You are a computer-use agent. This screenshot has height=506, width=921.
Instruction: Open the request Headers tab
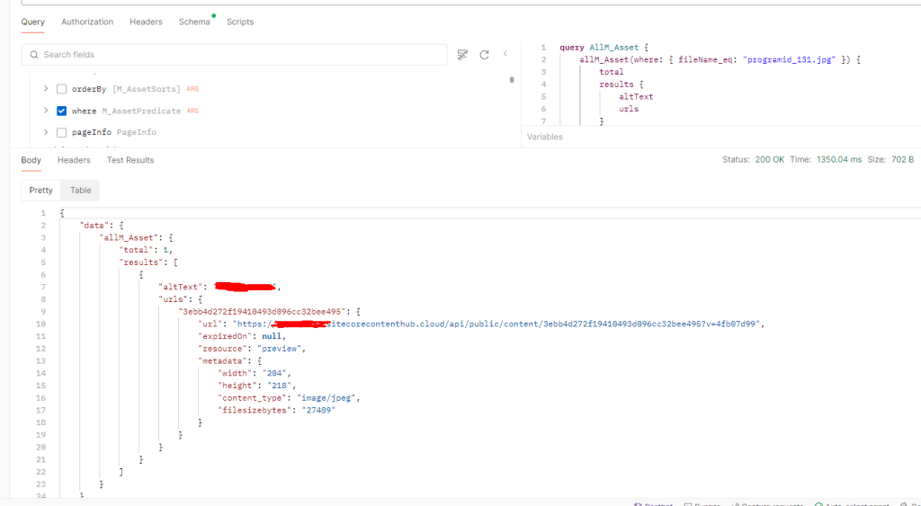[x=146, y=22]
